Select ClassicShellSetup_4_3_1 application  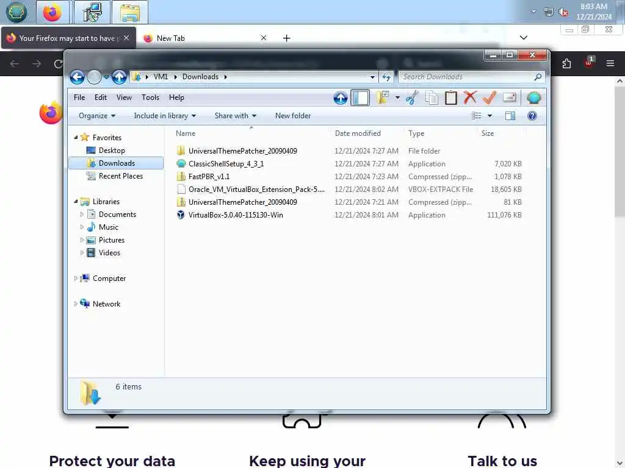[x=226, y=163]
